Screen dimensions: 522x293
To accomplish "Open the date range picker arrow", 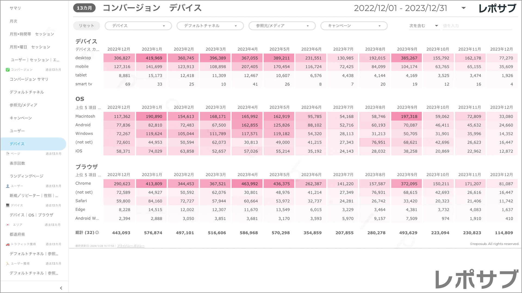I will click(464, 8).
